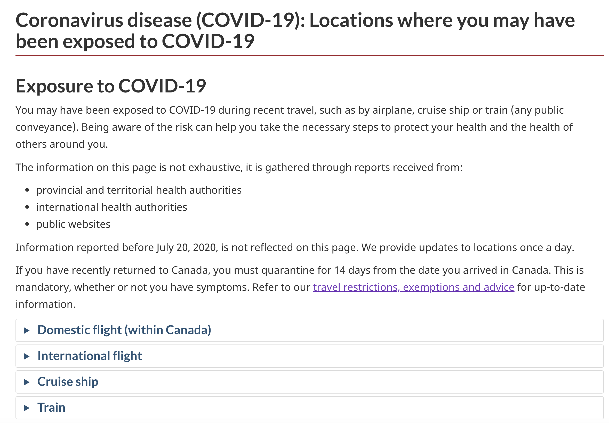Expand the Train section

click(x=51, y=407)
